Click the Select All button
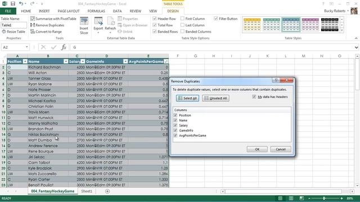This screenshot has width=360, height=202. coord(187,98)
